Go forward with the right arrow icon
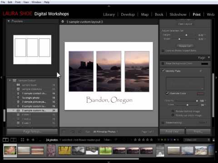The image size is (218, 163). tap(33, 140)
